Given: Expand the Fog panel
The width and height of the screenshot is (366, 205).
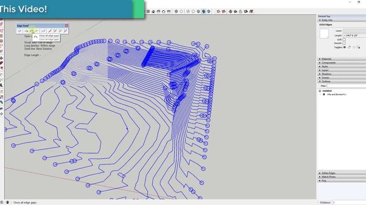Looking at the screenshot, I should click(x=341, y=181).
